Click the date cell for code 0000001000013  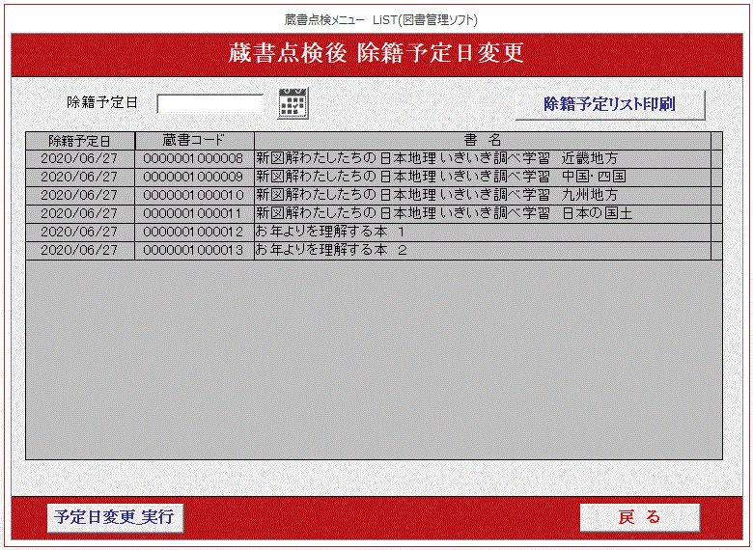click(x=80, y=250)
